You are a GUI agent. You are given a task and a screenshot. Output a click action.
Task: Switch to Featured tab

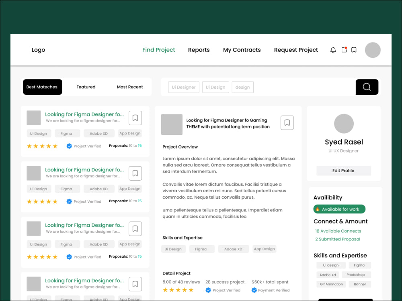86,87
